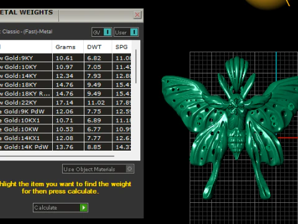
Task: Click the Calculate button
Action: pos(60,207)
